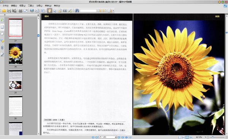Viewport: 228px width, 139px height.
Task: Switch to single page layout view
Action: [180, 137]
